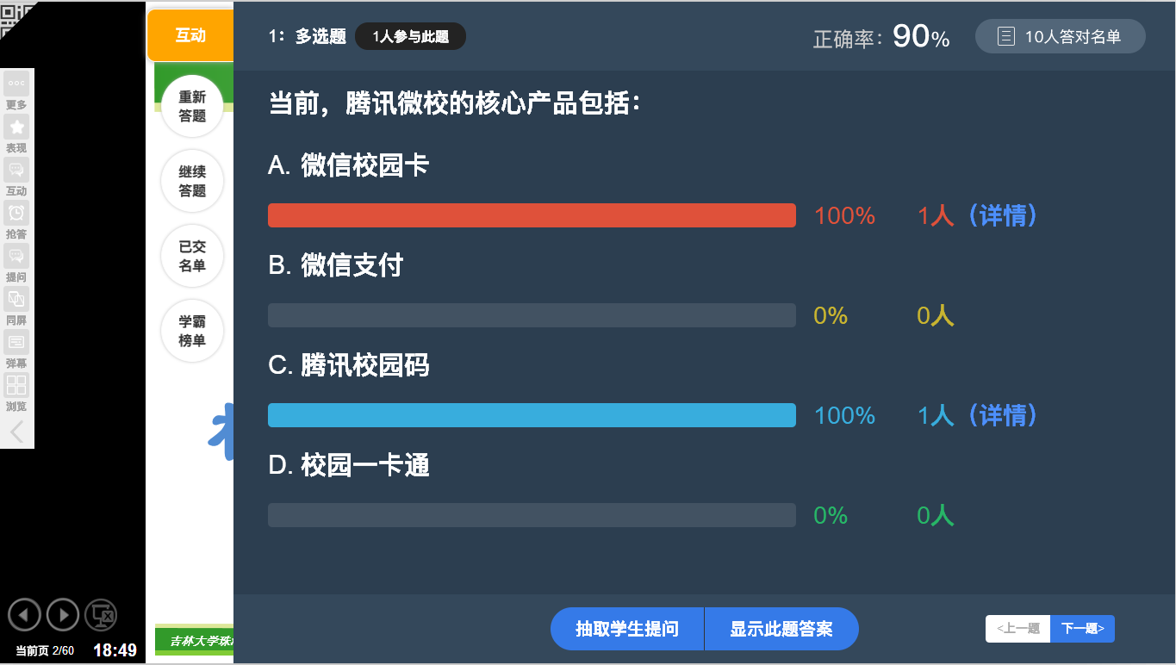1176x665 pixels.
Task: Click the exit slideshow icon
Action: 102,615
